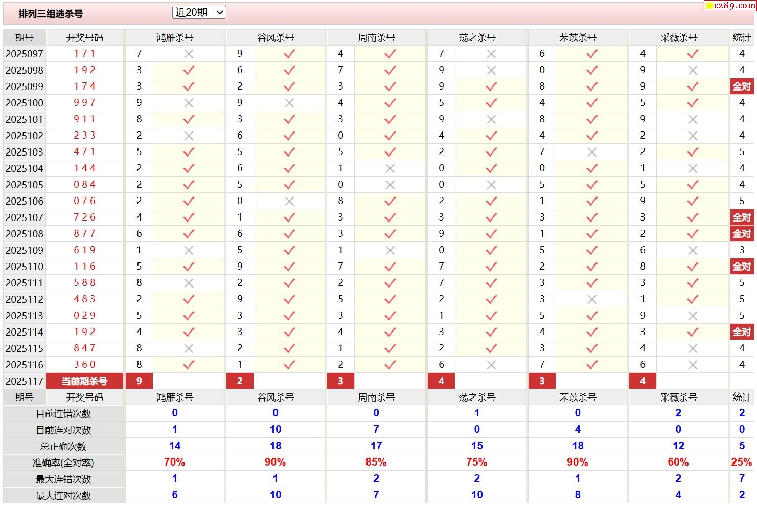Click the red 2 current 谷风 kill number
This screenshot has width=757, height=507.
tap(240, 381)
